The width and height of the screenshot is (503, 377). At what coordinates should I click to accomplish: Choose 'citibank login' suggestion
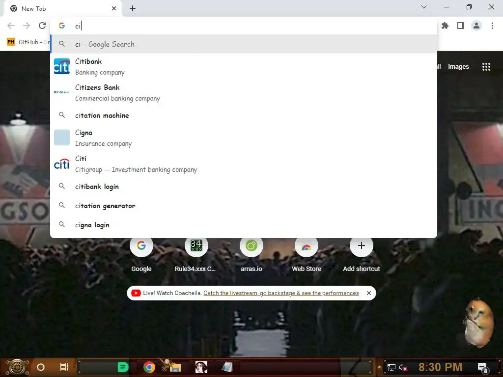[244, 187]
